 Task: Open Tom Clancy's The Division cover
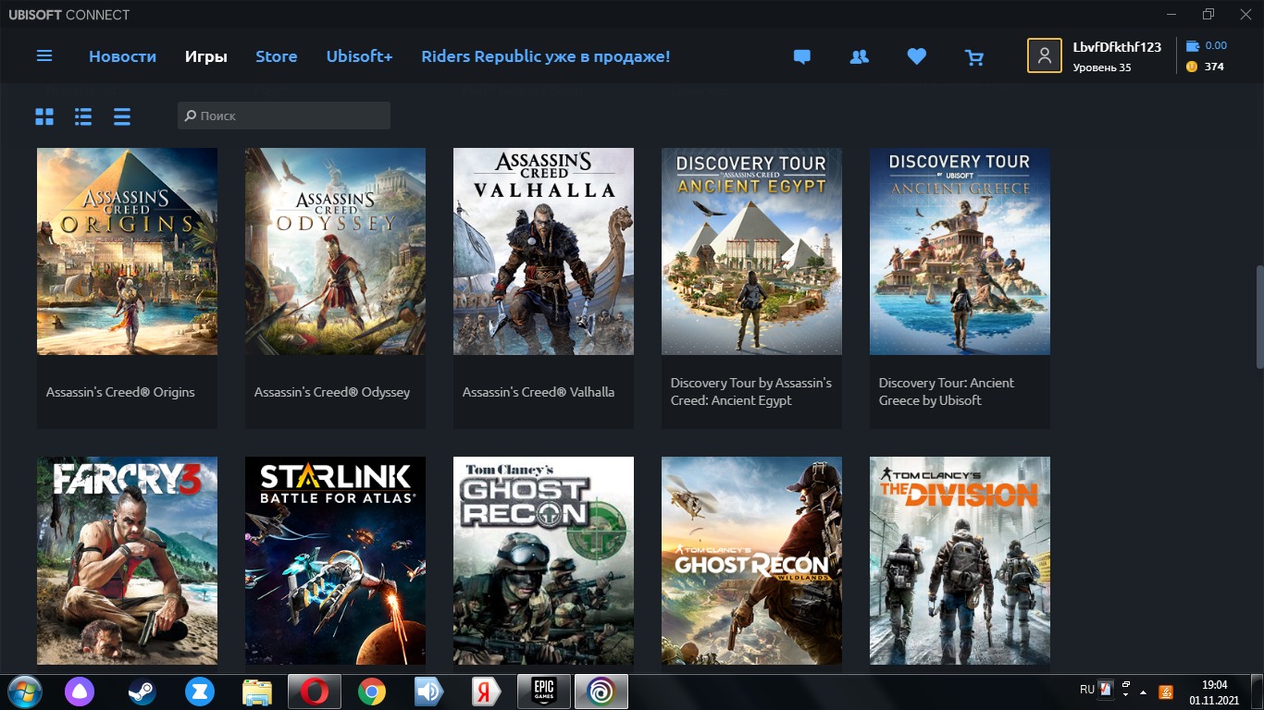[x=960, y=560]
